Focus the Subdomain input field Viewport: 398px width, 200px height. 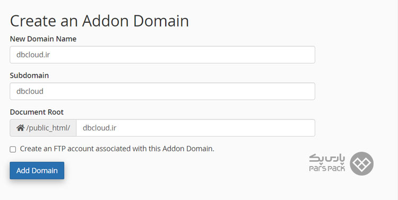[x=162, y=91]
